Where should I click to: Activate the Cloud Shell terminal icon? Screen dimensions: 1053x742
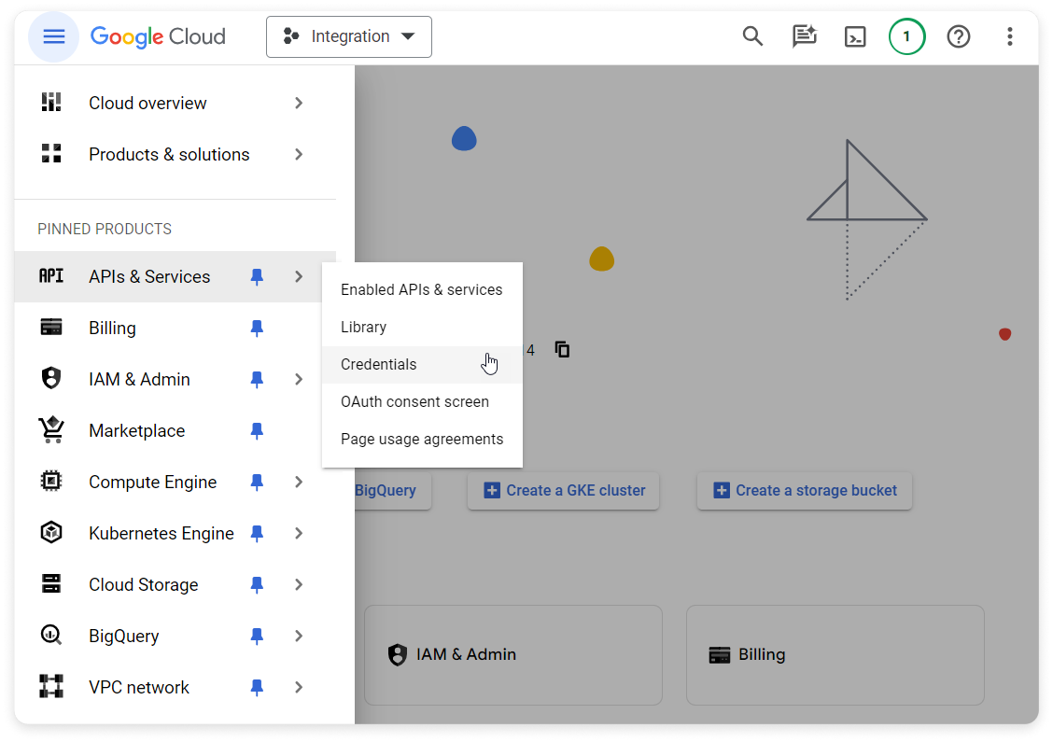(855, 36)
